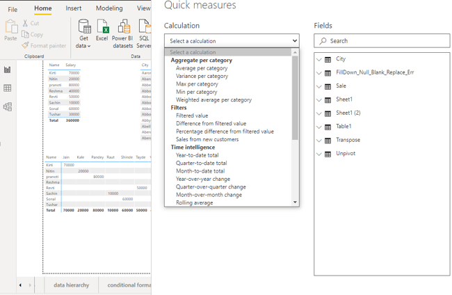Click the Paste icon in Clipboard group
Screen dimensions: 452x295
click(11, 26)
